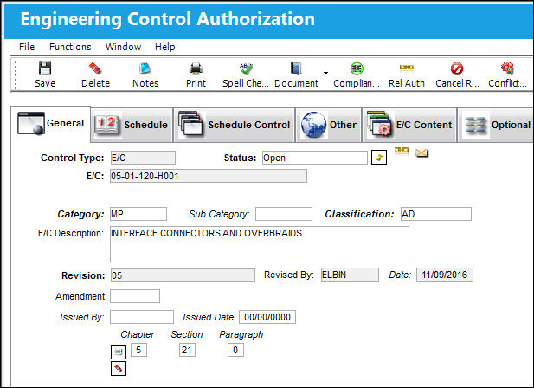Click the Classification label

tap(359, 214)
